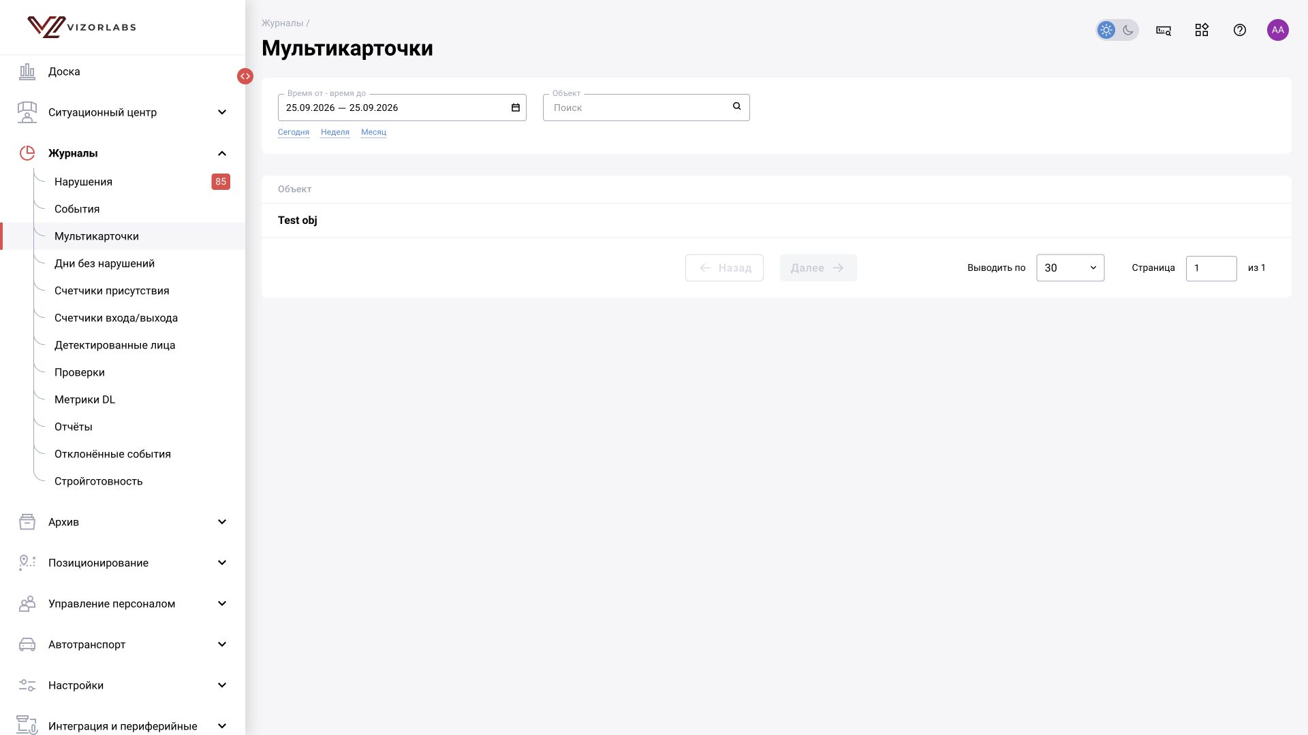Click the Управление персоналом people icon

coord(27,604)
